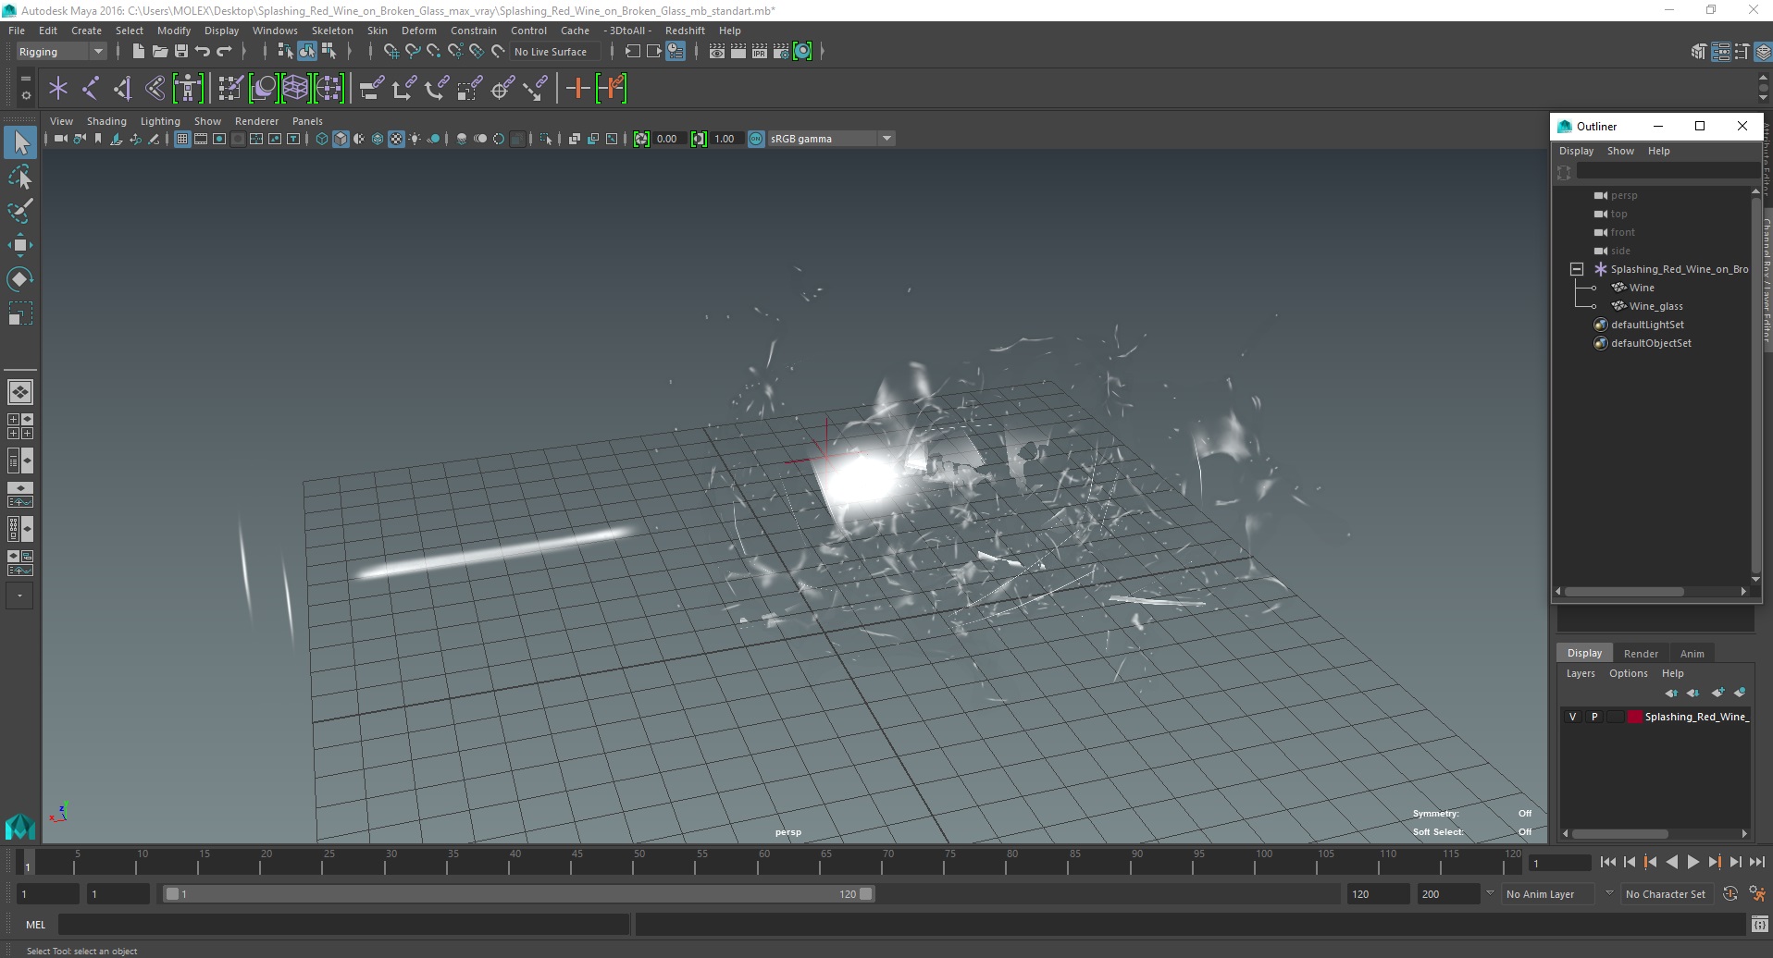Select the arrow Select tool in toolbox
This screenshot has height=958, width=1773.
point(20,142)
